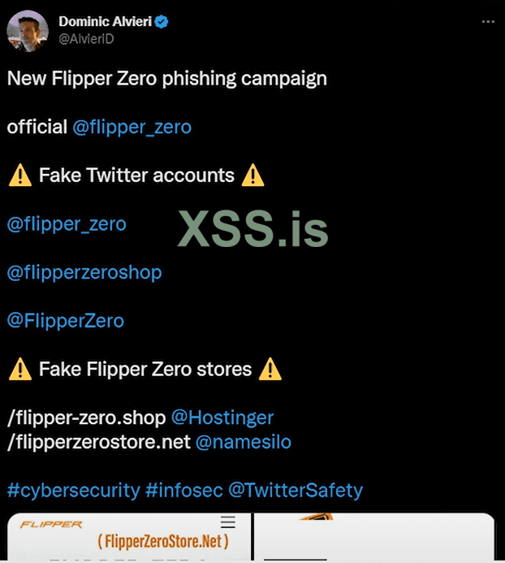Screen dimensions: 505x563
Task: Open the @flipper_zero mention after "official"
Action: tap(132, 127)
